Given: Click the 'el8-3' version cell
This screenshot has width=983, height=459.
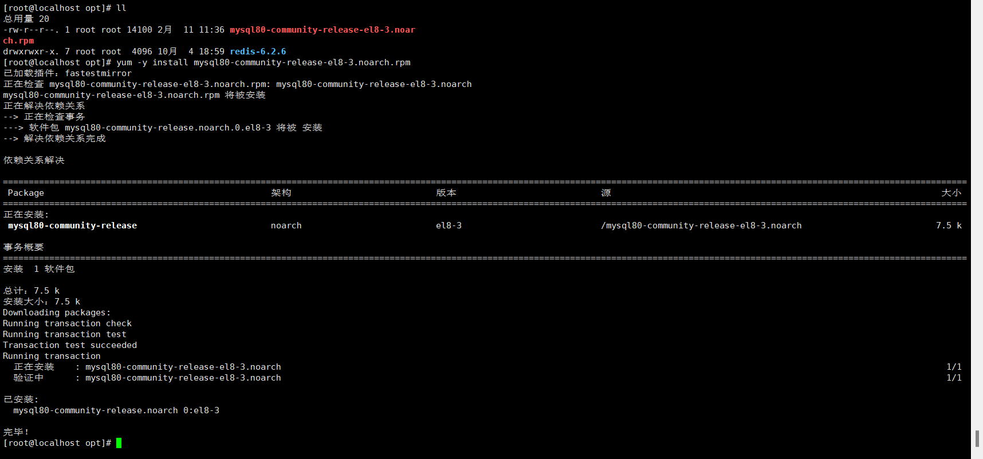Looking at the screenshot, I should 449,225.
